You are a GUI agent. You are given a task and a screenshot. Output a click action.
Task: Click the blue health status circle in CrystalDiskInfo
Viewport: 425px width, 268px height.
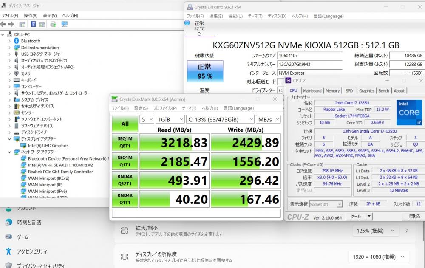187,23
